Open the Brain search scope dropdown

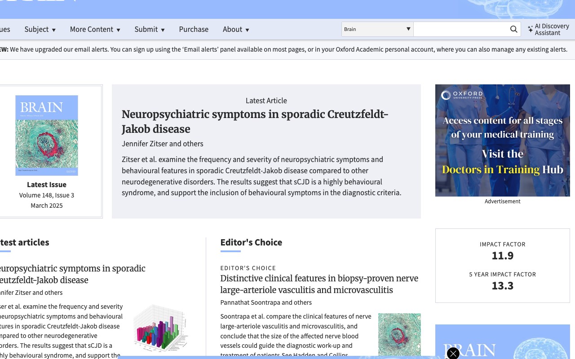pos(377,29)
